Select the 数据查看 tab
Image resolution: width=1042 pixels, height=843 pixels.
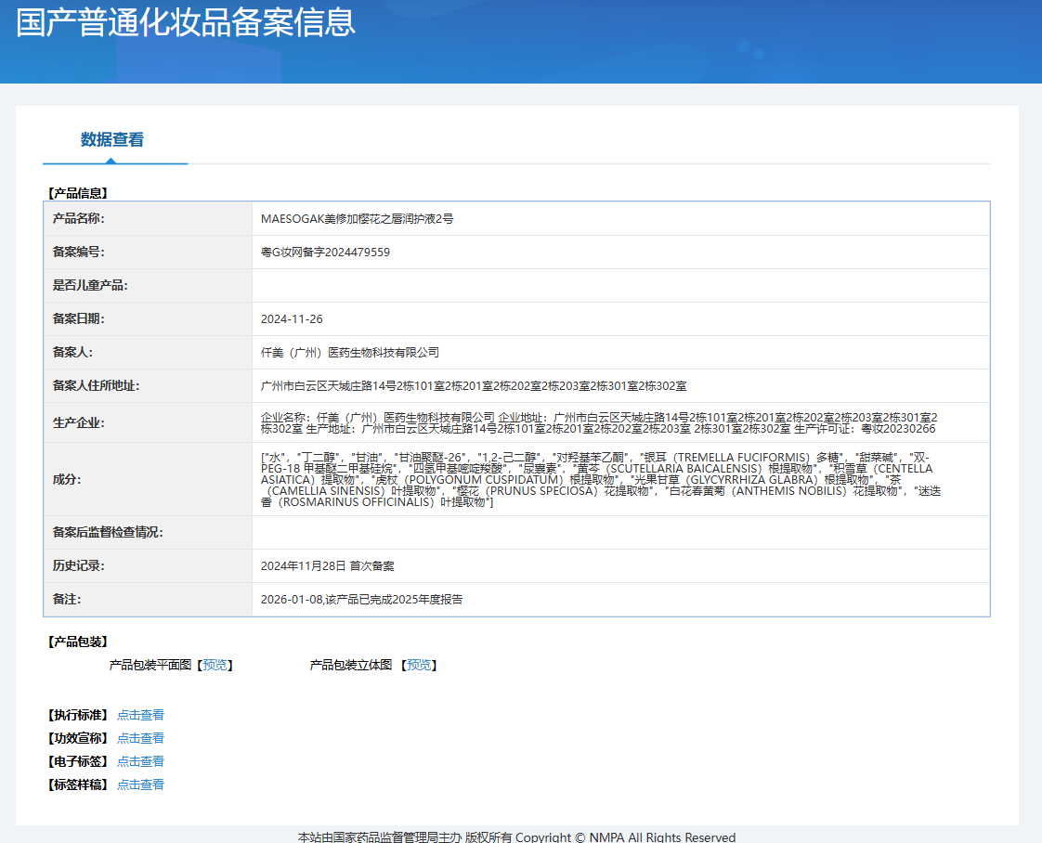pyautogui.click(x=111, y=139)
